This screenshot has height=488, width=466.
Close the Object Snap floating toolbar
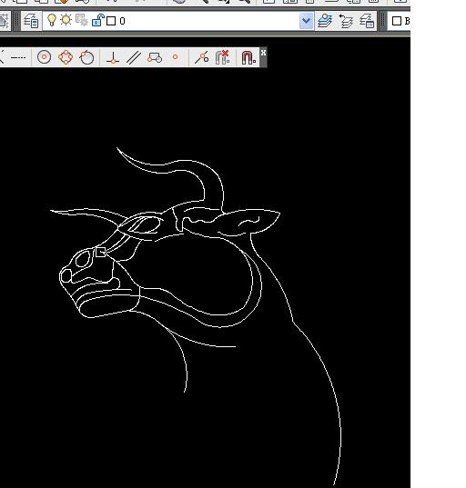point(263,53)
